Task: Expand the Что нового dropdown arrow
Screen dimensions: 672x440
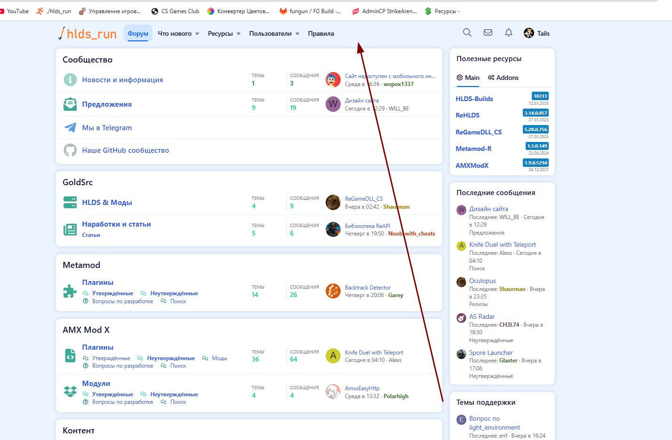Action: pyautogui.click(x=197, y=34)
